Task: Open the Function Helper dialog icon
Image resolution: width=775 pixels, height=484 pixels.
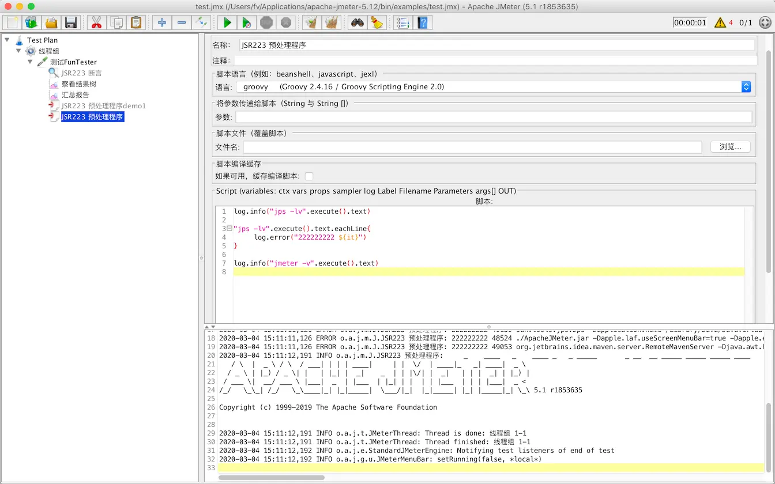Action: tap(403, 22)
